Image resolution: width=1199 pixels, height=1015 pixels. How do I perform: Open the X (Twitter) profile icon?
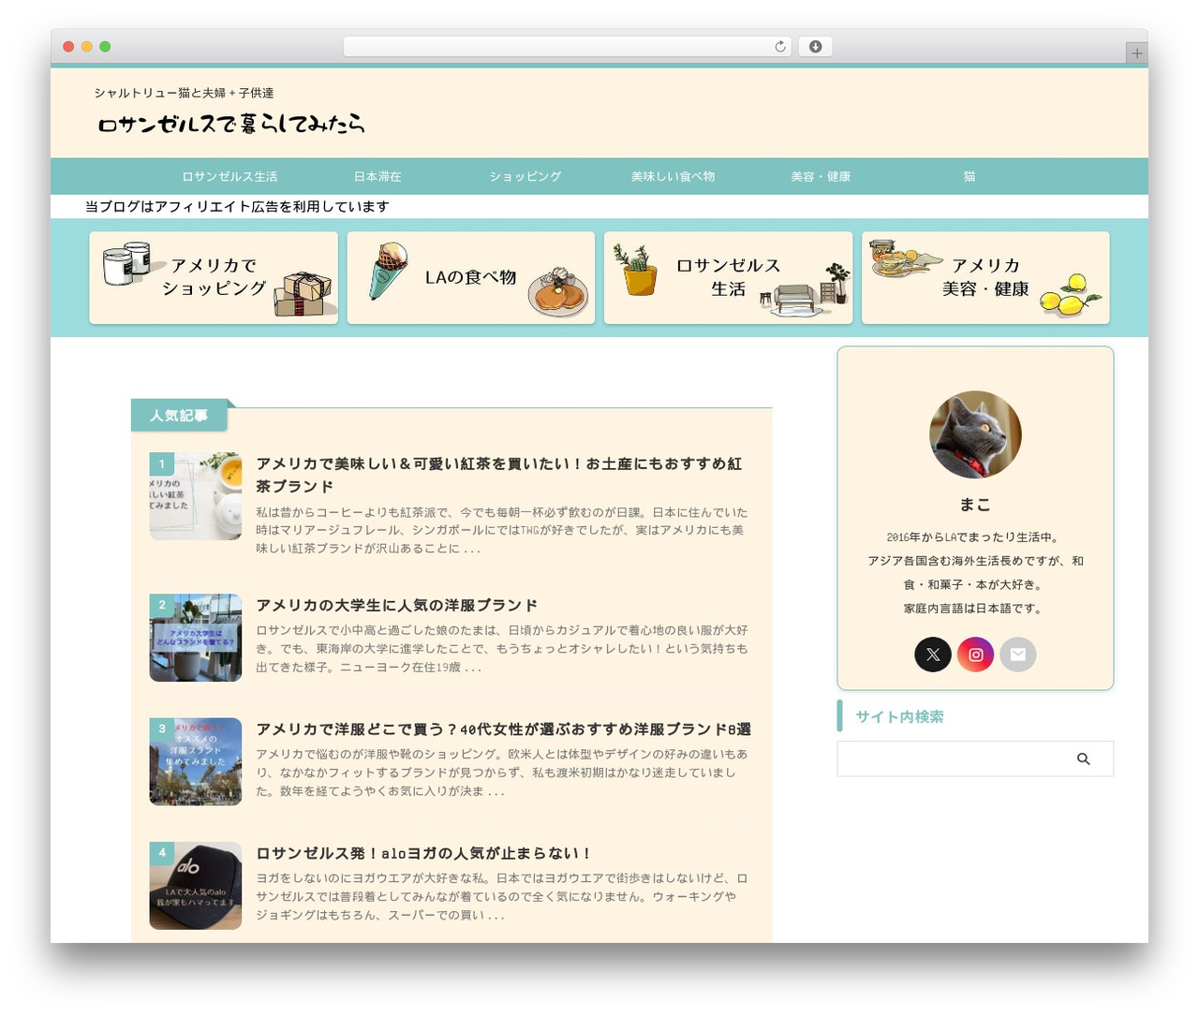coord(933,655)
